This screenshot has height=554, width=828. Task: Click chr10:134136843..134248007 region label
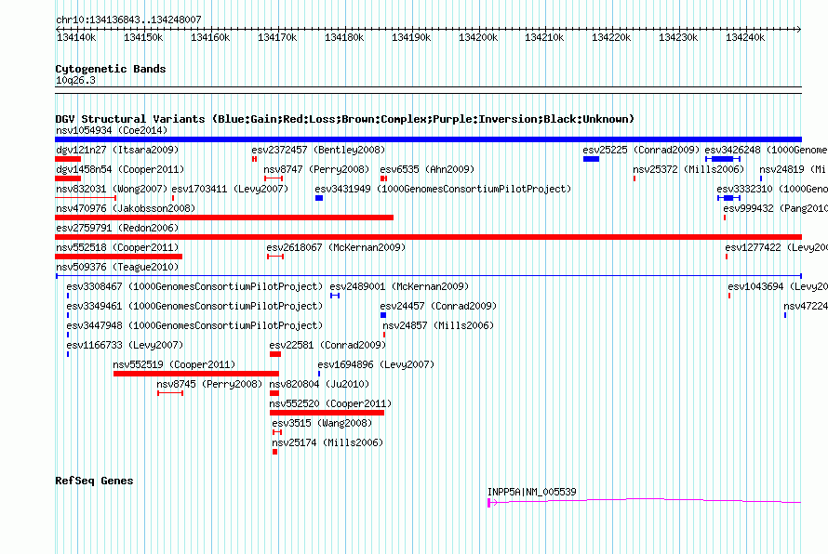128,20
